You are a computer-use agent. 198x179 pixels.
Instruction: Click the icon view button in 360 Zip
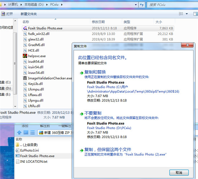[26, 132]
